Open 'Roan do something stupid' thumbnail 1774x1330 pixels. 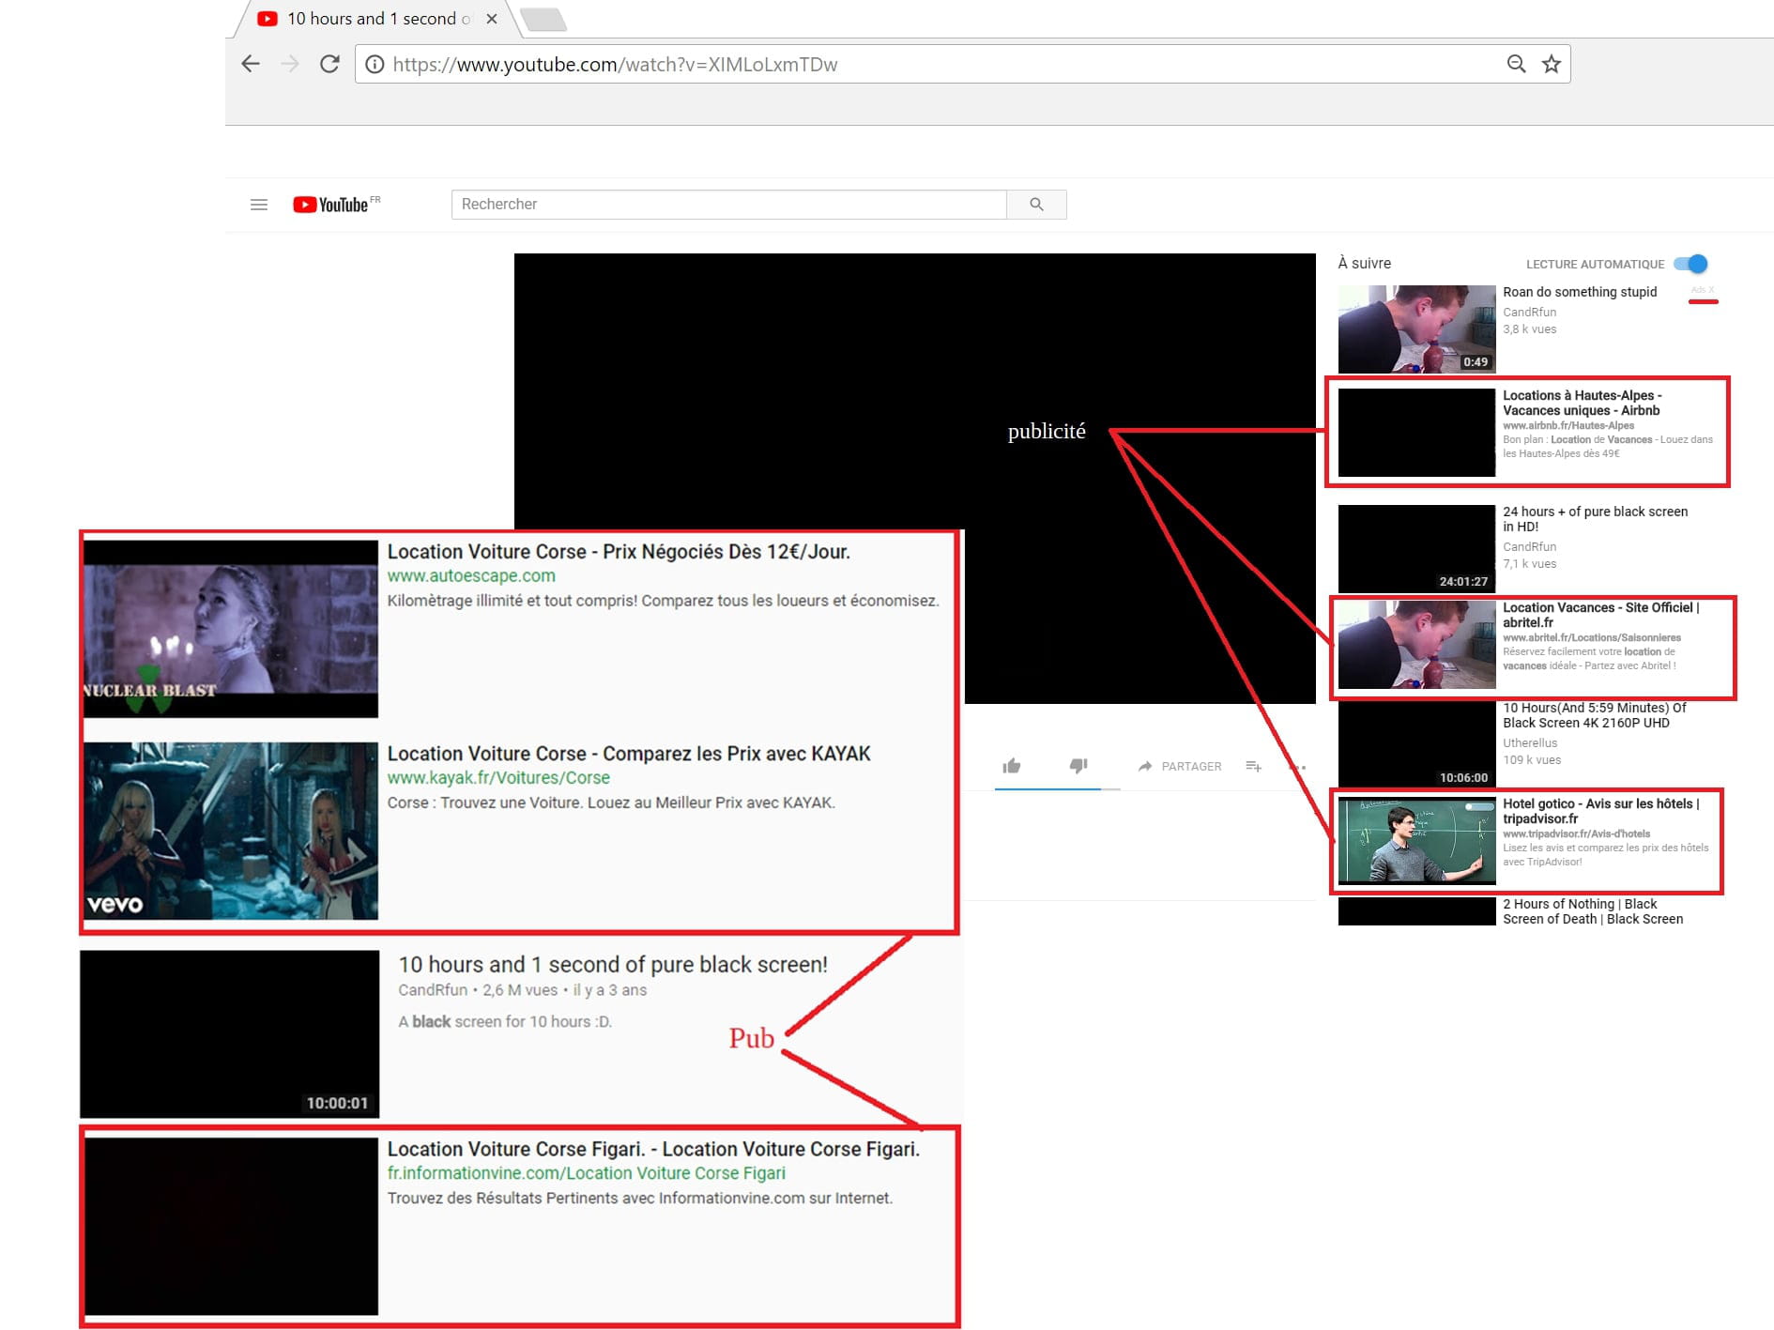pos(1416,329)
